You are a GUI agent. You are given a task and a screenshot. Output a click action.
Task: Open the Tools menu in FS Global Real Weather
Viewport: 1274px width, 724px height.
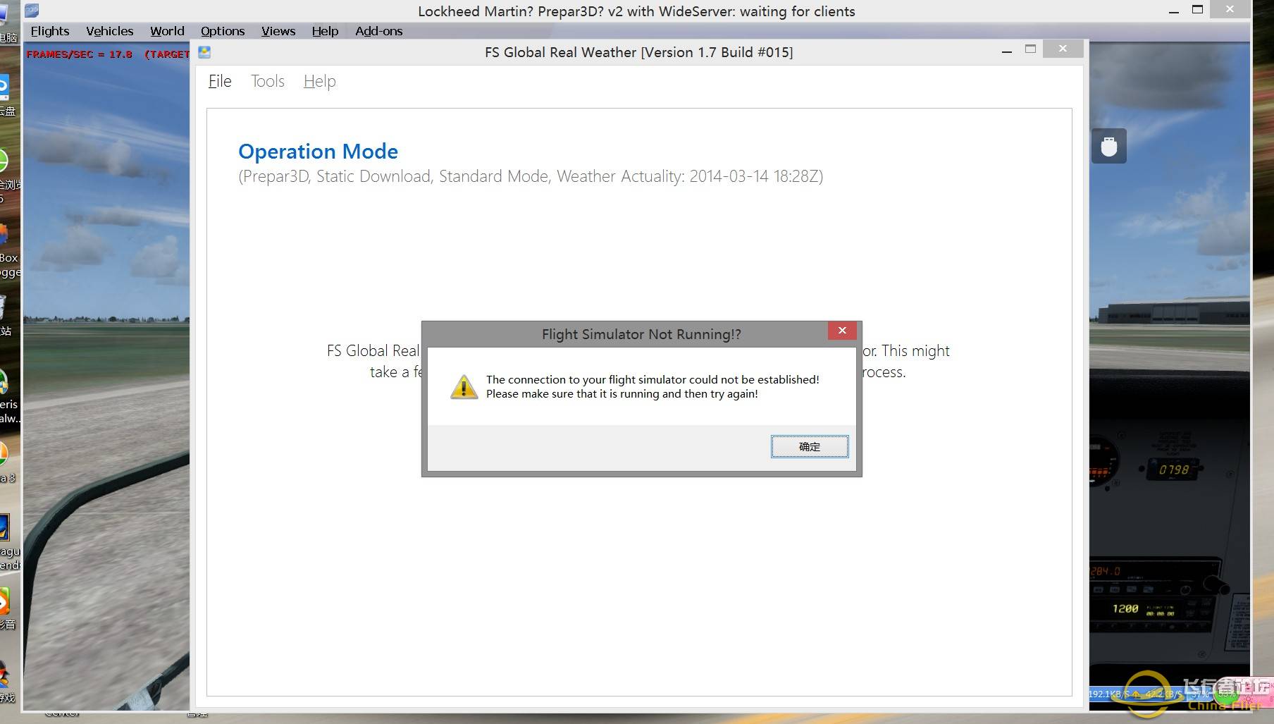[x=268, y=81]
